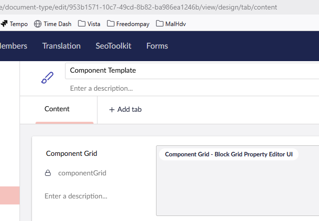Open the Block Grid Property Editor UI tag
Image resolution: width=319 pixels, height=221 pixels.
pyautogui.click(x=228, y=154)
